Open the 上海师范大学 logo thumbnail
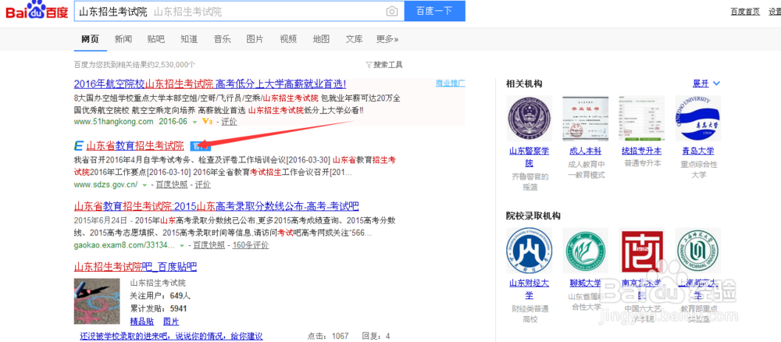The height and width of the screenshot is (342, 781). (x=697, y=251)
